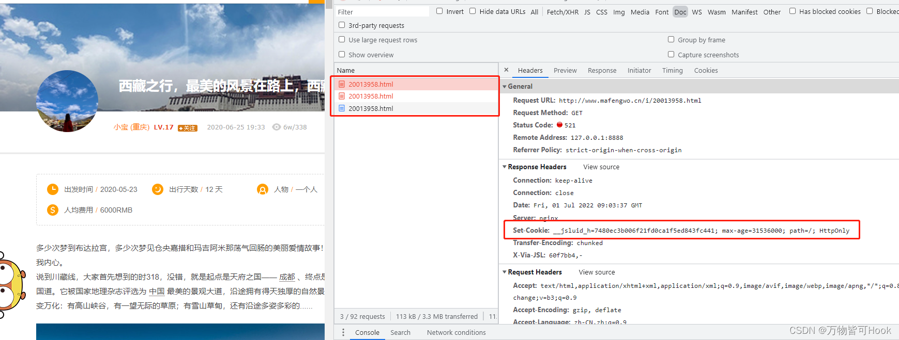899x340 pixels.
Task: Filter requests by Manifest
Action: tap(744, 12)
